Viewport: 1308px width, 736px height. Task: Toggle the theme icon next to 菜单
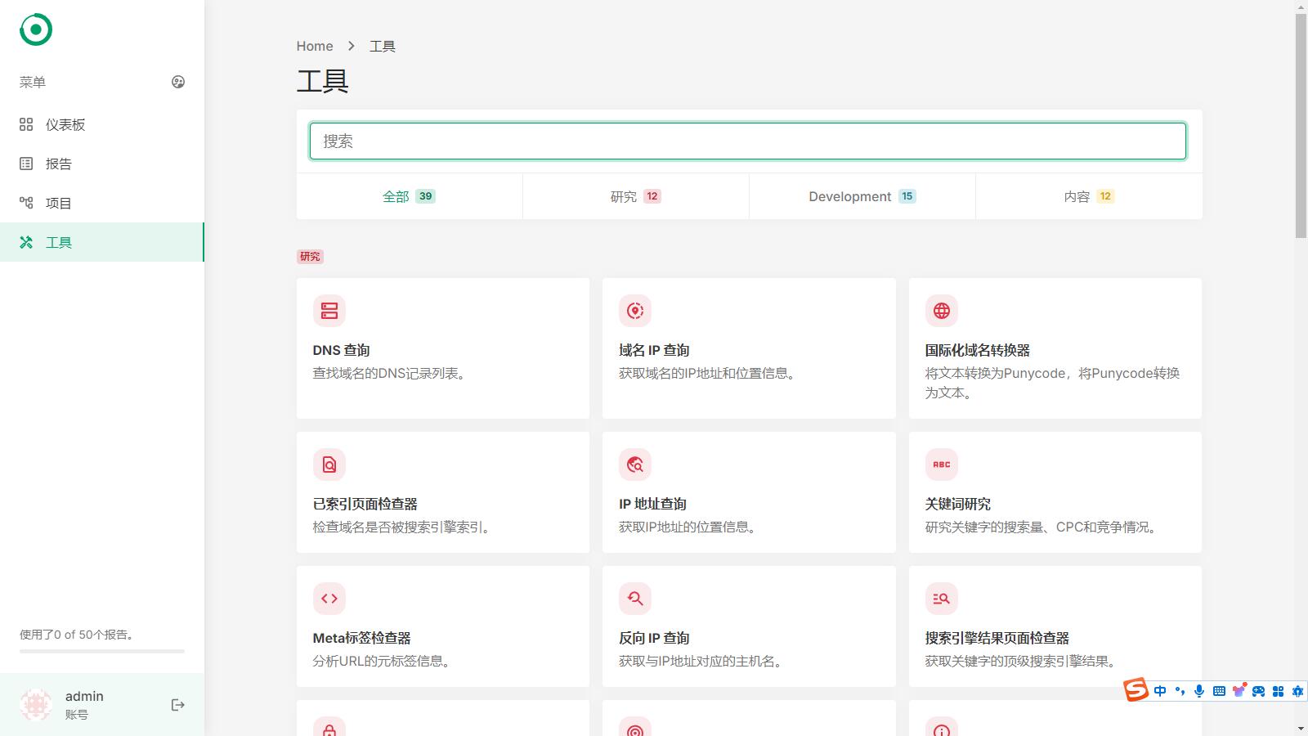tap(178, 82)
